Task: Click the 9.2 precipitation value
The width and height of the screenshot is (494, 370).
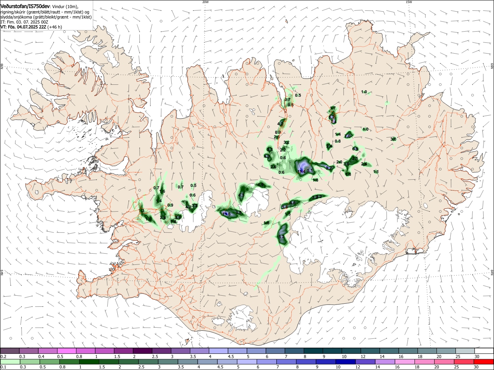Action: [x=329, y=168]
